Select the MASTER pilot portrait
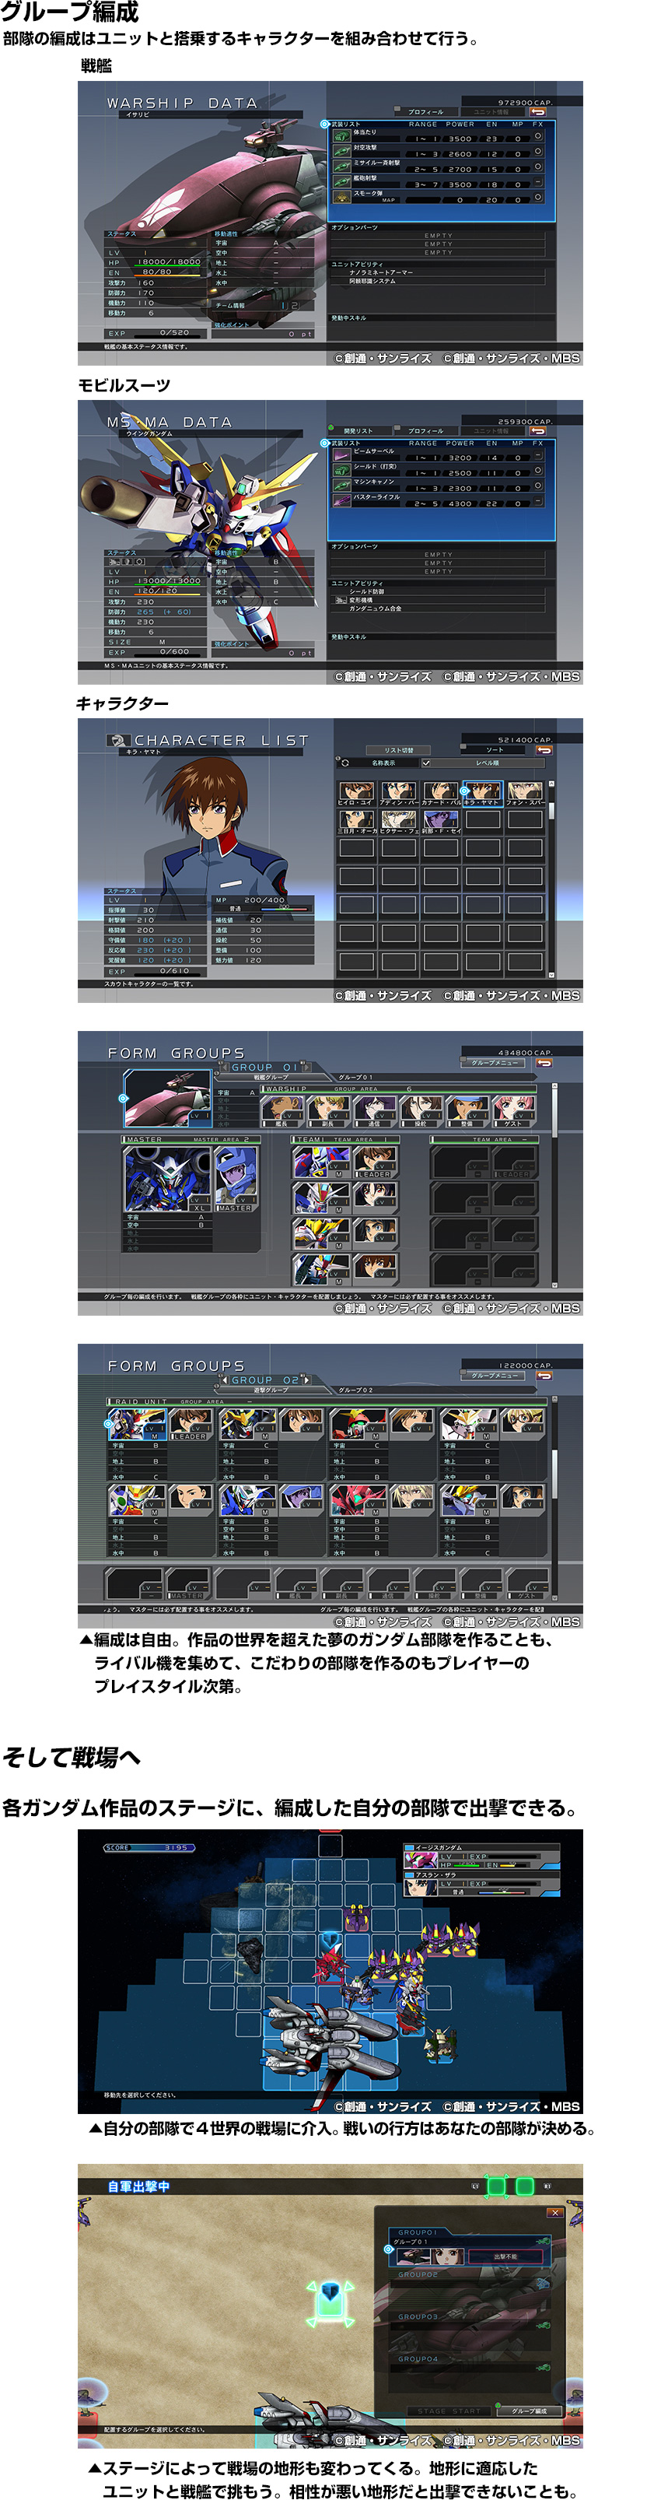661x2500 pixels. (236, 1178)
